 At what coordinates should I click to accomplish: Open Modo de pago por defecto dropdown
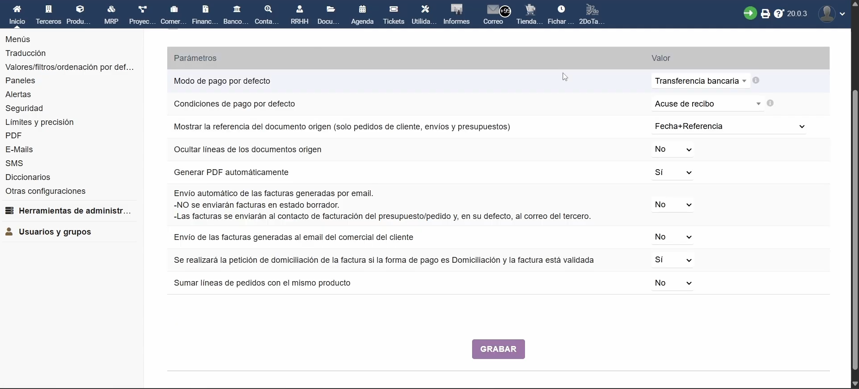700,81
